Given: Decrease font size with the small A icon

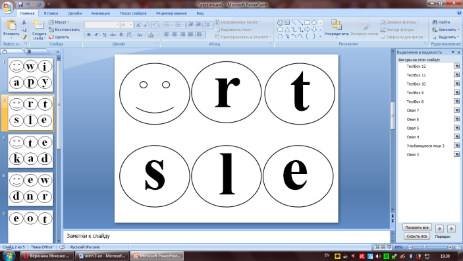Looking at the screenshot, I should [146, 25].
